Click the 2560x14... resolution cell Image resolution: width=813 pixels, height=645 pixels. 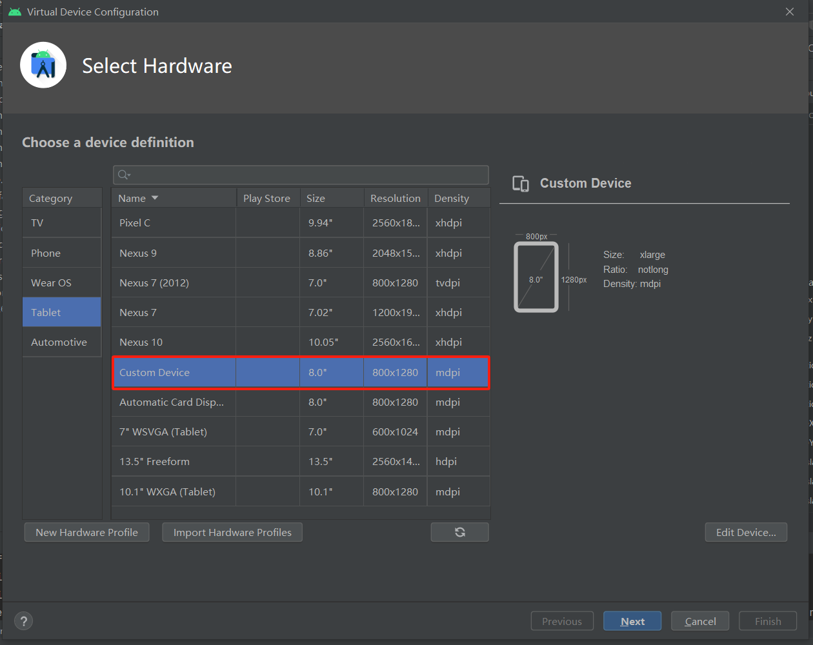tap(396, 461)
